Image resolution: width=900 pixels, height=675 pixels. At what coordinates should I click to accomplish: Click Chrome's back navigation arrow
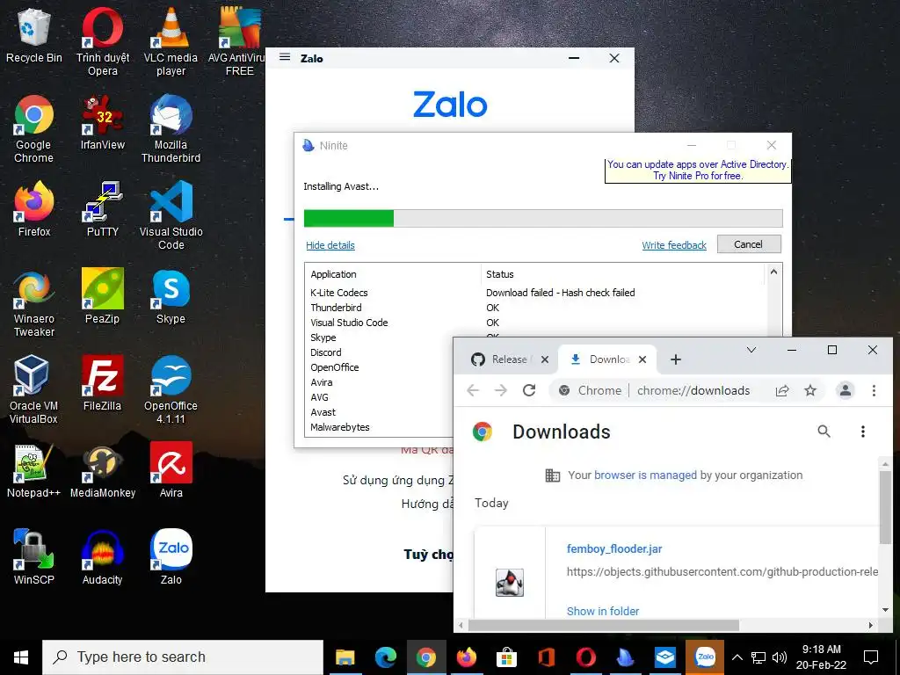(x=473, y=390)
